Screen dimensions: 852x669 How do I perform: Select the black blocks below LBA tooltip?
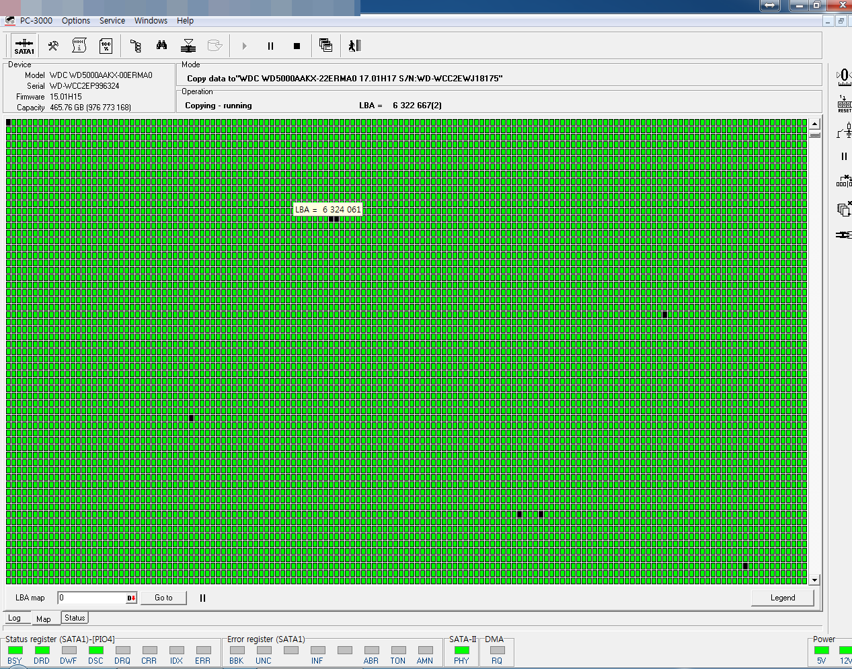tap(334, 219)
